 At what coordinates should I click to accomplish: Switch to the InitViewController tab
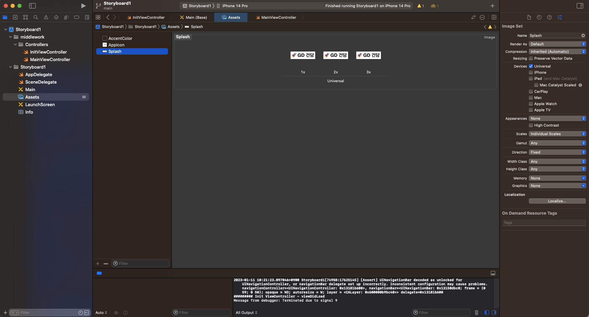coord(146,17)
